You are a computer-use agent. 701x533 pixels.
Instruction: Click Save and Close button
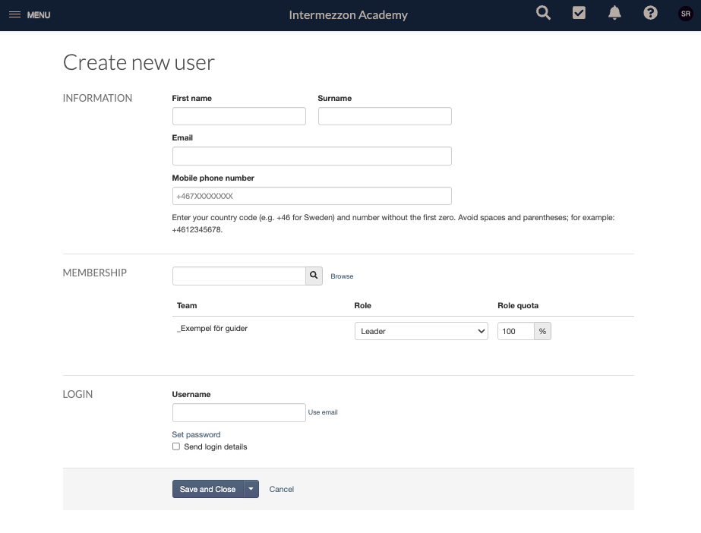click(x=208, y=489)
